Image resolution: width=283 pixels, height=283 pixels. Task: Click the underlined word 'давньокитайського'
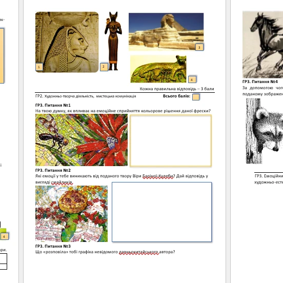tap(138, 252)
